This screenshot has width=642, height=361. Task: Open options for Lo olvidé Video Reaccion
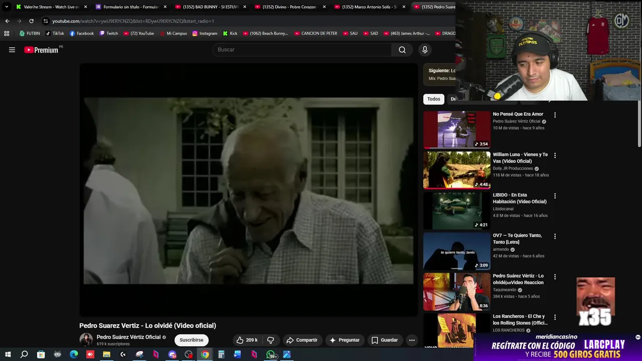[555, 277]
